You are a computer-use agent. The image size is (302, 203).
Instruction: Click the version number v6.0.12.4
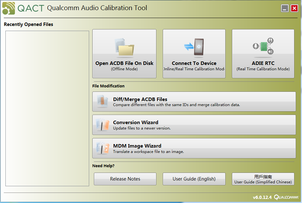click(x=262, y=197)
